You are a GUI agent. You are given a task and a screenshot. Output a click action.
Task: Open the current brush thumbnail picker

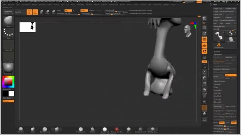click(8, 21)
